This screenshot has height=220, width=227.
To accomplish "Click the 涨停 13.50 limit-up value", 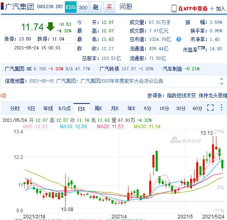I will point(25,39).
